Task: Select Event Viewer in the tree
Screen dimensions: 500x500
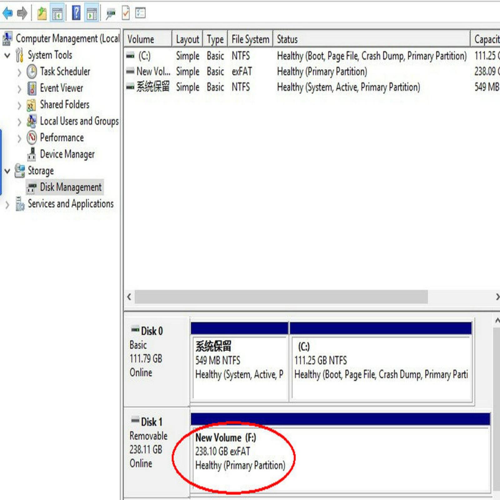Action: click(x=61, y=88)
